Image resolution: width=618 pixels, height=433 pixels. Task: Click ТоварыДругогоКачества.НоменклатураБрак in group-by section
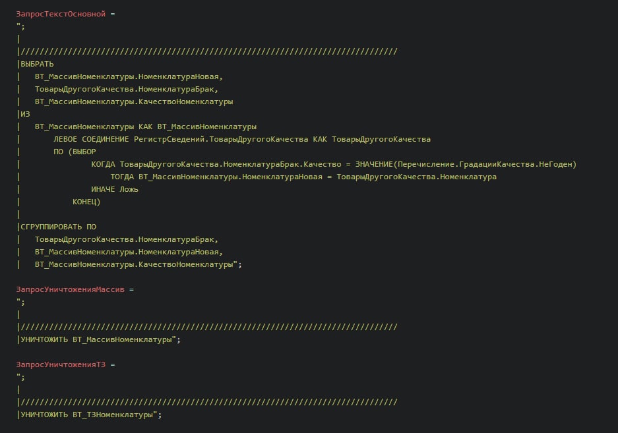127,239
